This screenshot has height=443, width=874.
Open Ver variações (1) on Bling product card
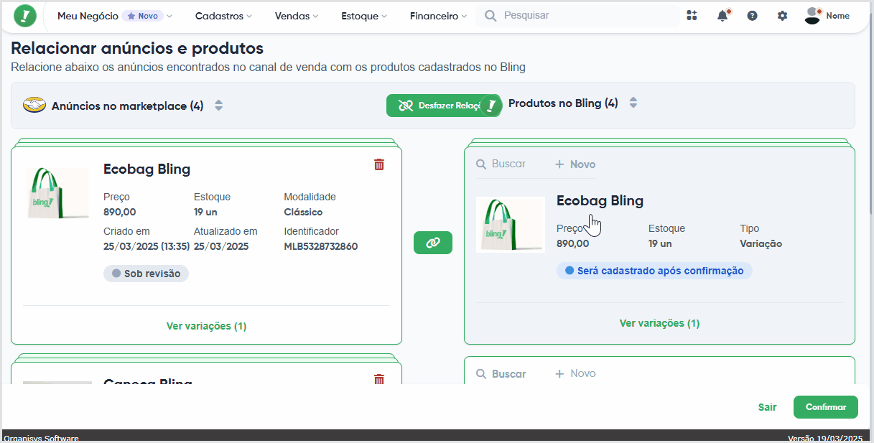pyautogui.click(x=659, y=323)
